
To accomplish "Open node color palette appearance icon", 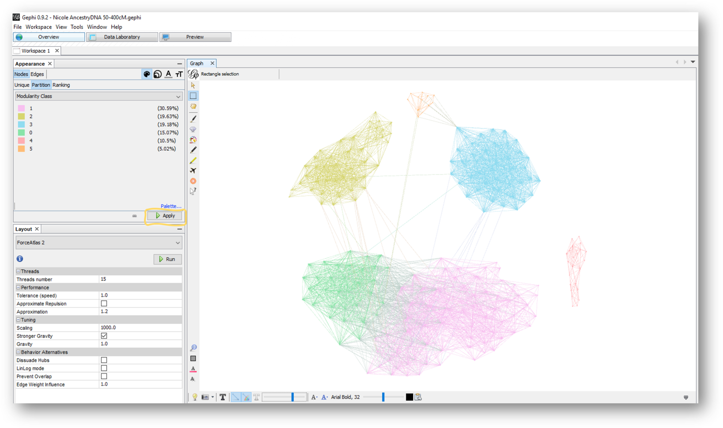I will 147,74.
